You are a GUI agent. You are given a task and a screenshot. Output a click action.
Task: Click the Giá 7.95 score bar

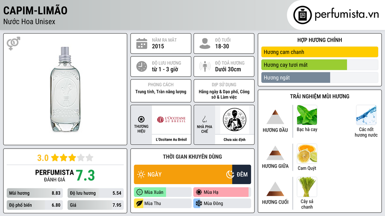pyautogui.click(x=95, y=205)
